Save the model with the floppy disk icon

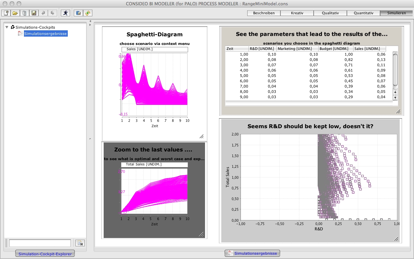(34, 13)
